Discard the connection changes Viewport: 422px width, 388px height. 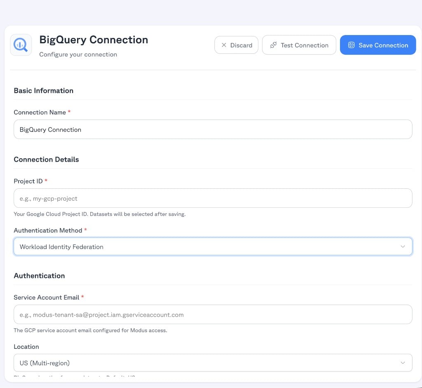(236, 45)
